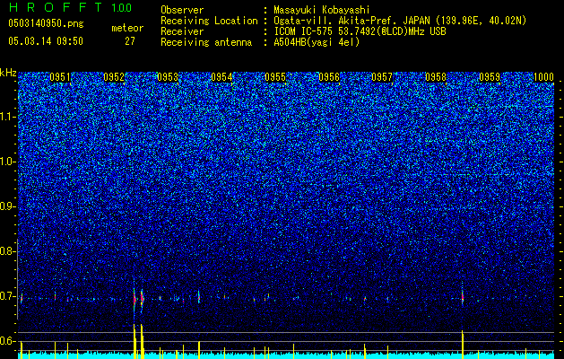Viewport: 564px width, 359px height.
Task: Click the A504HB(yagi 4el) antenna text
Action: 317,42
